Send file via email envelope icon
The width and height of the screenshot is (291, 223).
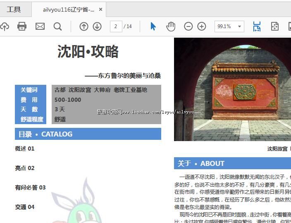[40, 26]
